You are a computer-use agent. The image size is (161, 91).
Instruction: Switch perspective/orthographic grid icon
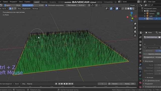point(135,36)
